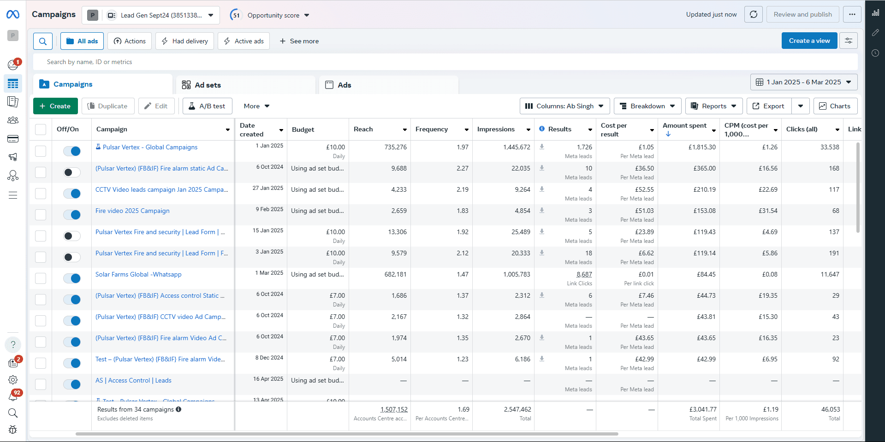Click the refresh data icon
Viewport: 885px width, 442px height.
(753, 14)
